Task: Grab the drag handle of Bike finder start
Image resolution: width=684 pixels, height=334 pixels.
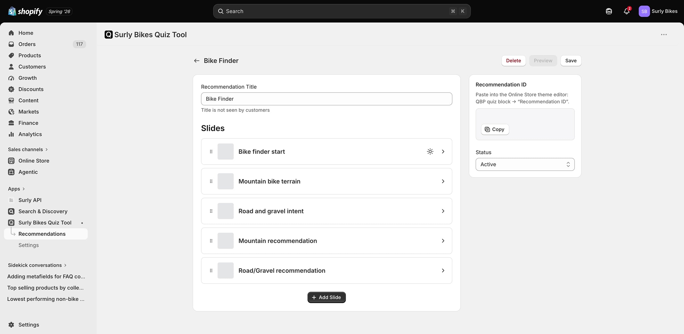Action: click(211, 152)
